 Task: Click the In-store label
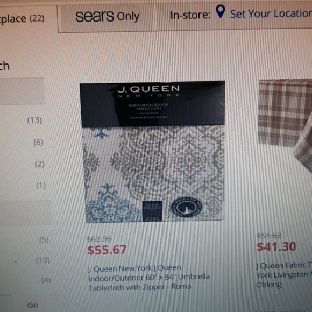point(190,15)
